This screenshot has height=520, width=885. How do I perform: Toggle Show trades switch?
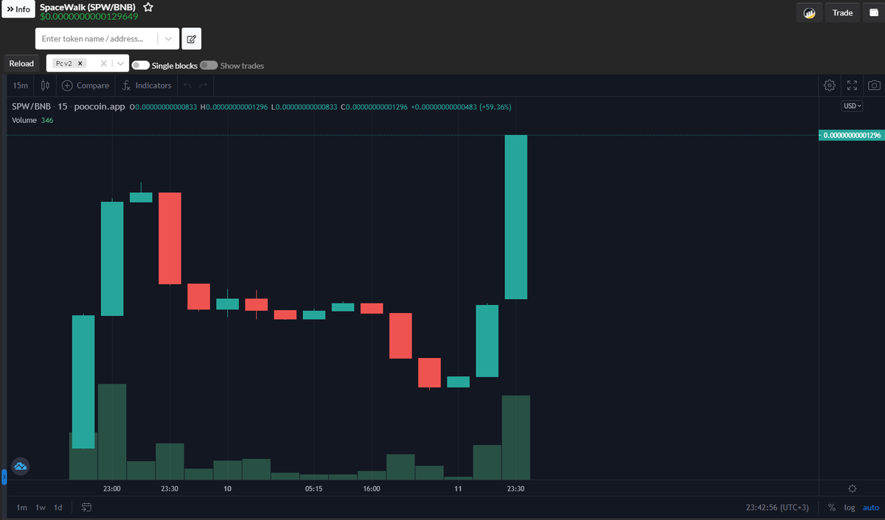[x=209, y=66]
